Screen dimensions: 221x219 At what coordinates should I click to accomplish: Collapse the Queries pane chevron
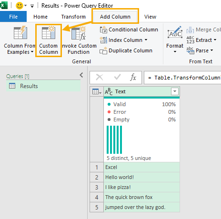click(x=81, y=75)
